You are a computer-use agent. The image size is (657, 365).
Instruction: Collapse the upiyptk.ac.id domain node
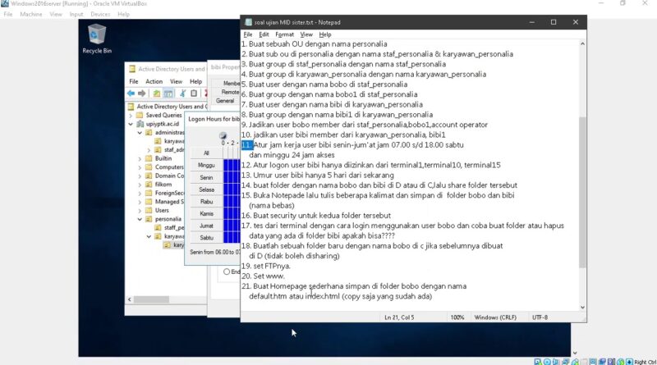click(x=131, y=124)
